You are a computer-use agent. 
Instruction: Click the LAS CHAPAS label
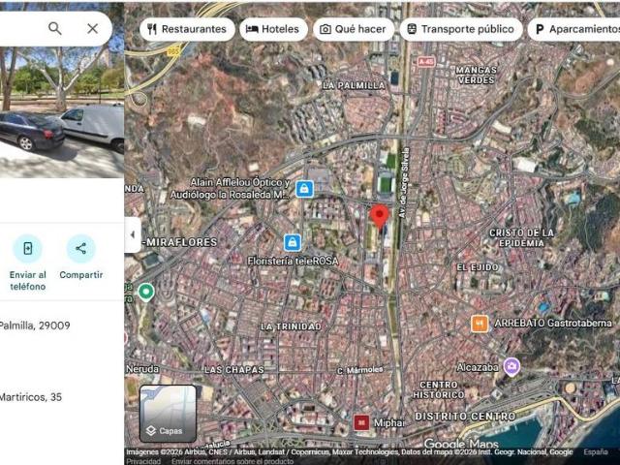234,370
